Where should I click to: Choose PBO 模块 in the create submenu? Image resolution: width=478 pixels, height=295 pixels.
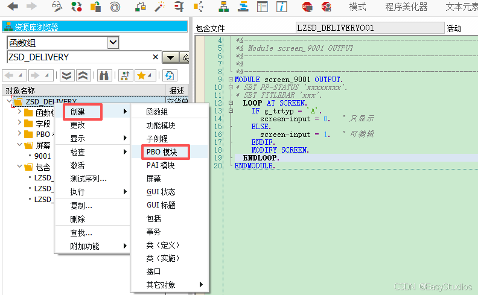coord(170,152)
